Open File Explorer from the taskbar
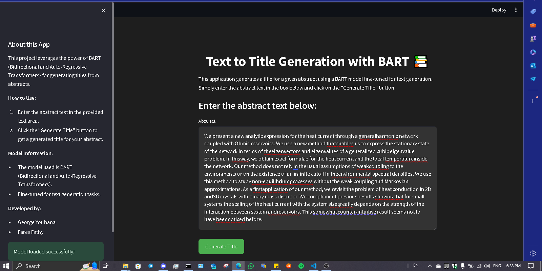 pyautogui.click(x=126, y=266)
